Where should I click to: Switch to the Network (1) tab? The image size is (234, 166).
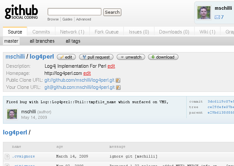[x=72, y=32]
